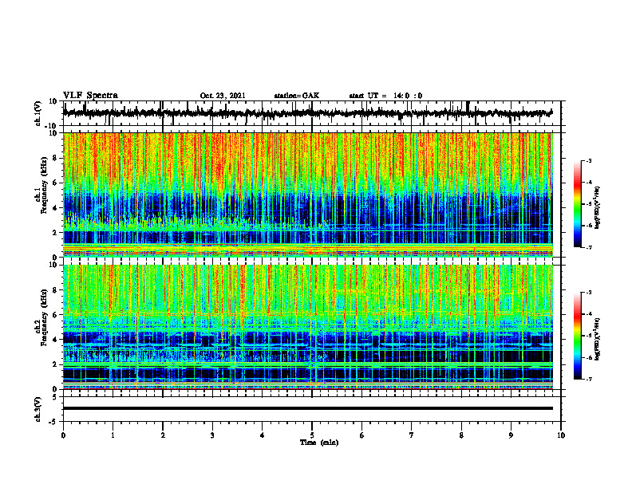Click the ch.1 "Frequency (kHz)" axis label
632x488 pixels.
click(44, 185)
